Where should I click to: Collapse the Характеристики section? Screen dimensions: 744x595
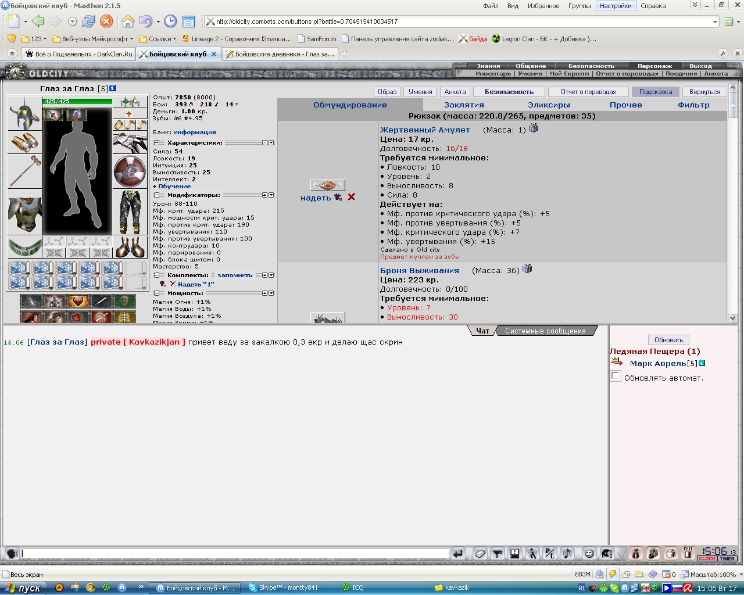click(x=156, y=143)
